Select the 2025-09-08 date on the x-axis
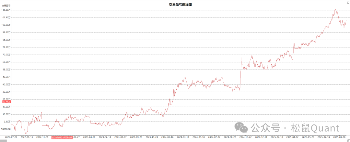This screenshot has width=350, height=142. coord(340,137)
